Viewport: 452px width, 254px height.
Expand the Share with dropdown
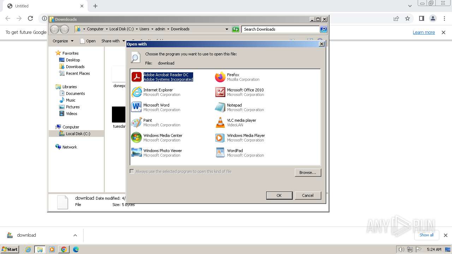coord(113,41)
